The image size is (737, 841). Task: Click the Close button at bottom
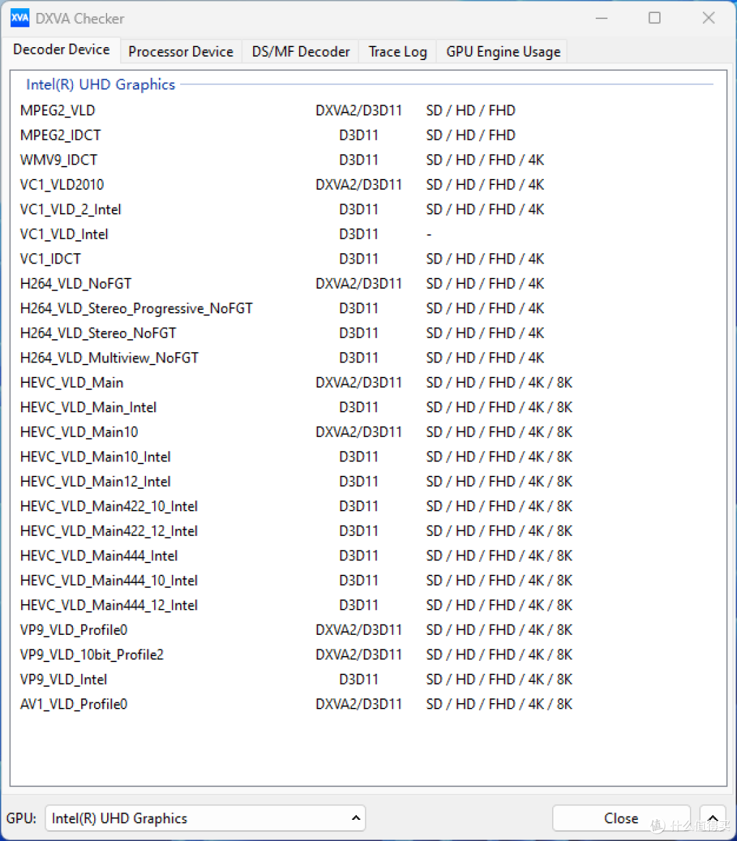tap(621, 818)
